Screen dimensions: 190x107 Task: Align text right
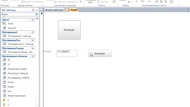166,1
